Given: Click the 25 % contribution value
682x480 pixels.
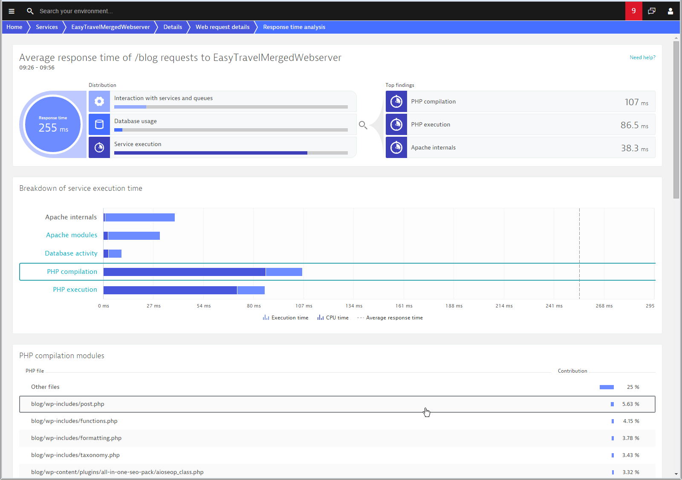Looking at the screenshot, I should [x=633, y=387].
